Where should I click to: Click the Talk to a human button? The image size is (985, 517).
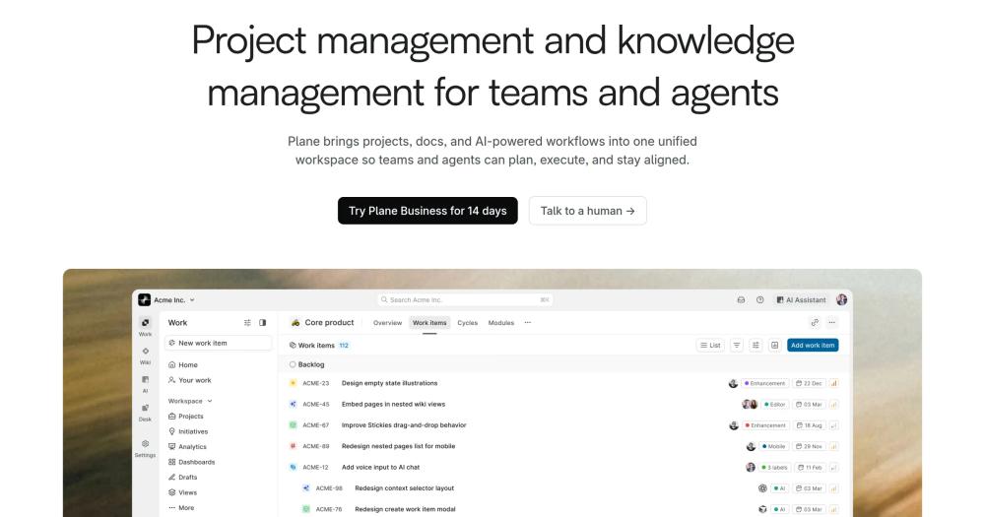(x=587, y=211)
